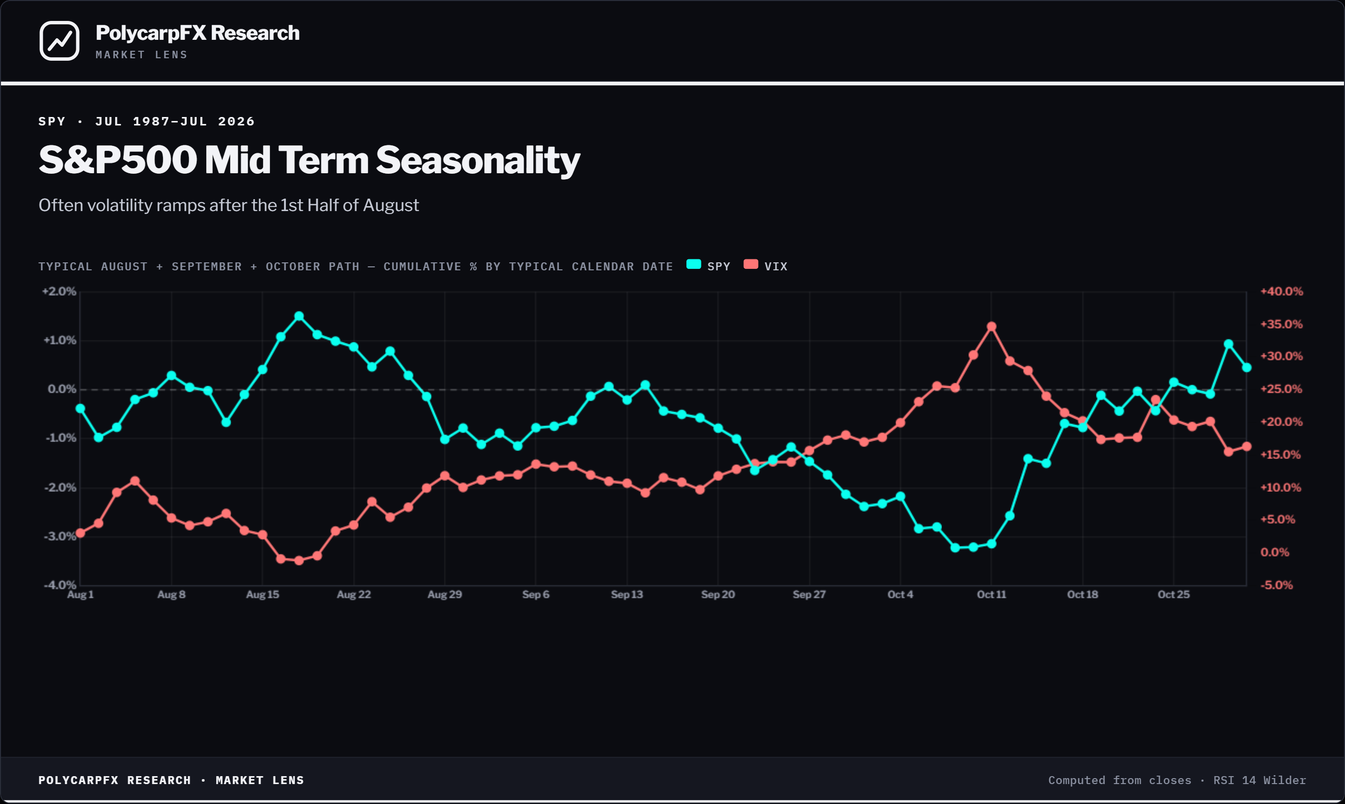Click the PolycarpFX Research header title
The height and width of the screenshot is (804, 1345).
pos(197,33)
